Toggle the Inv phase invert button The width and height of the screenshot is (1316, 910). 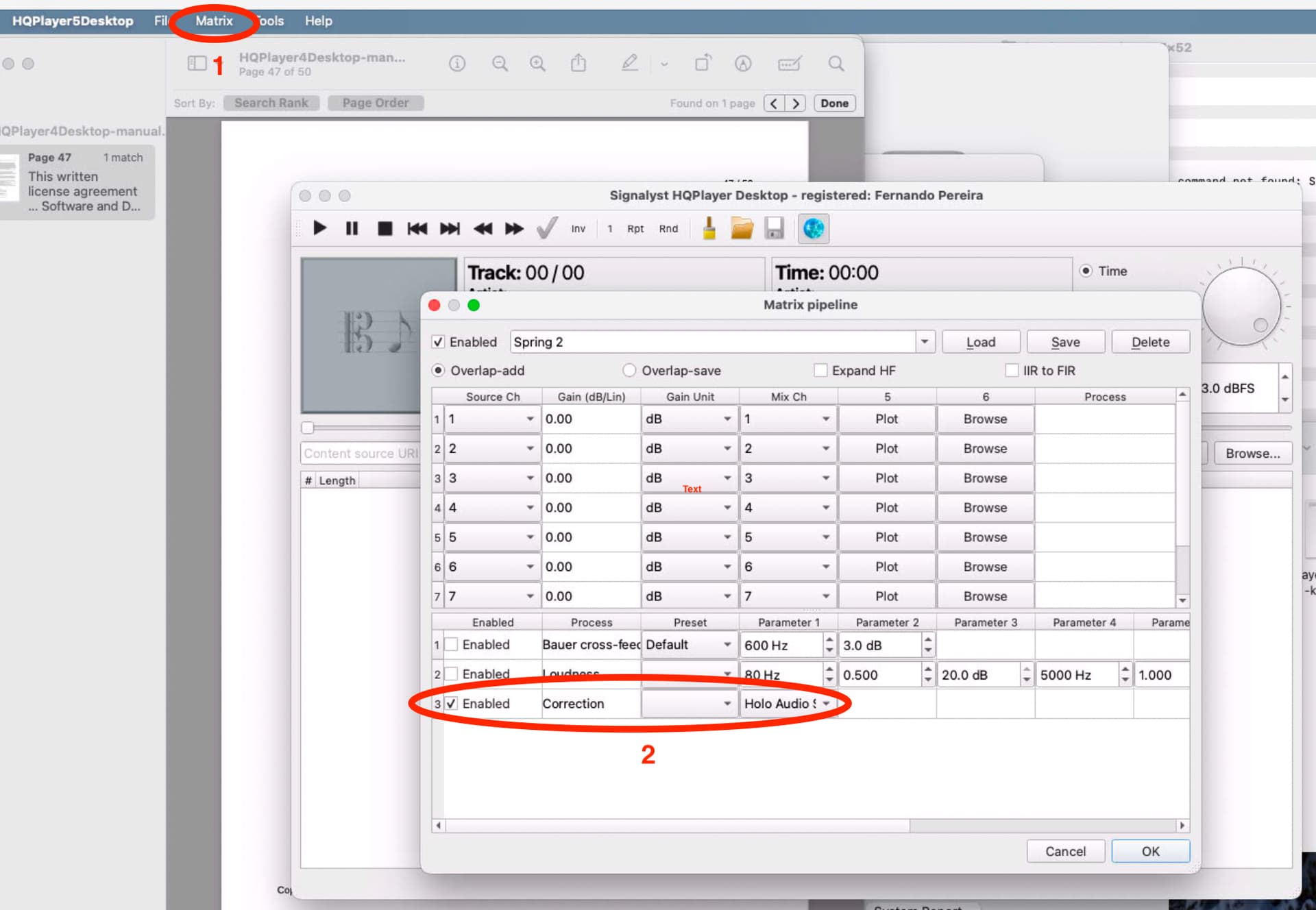tap(578, 229)
